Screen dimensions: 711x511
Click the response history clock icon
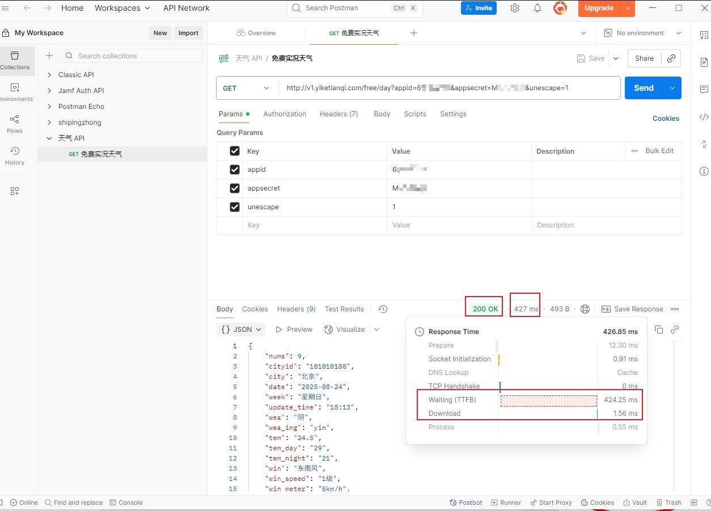(383, 309)
